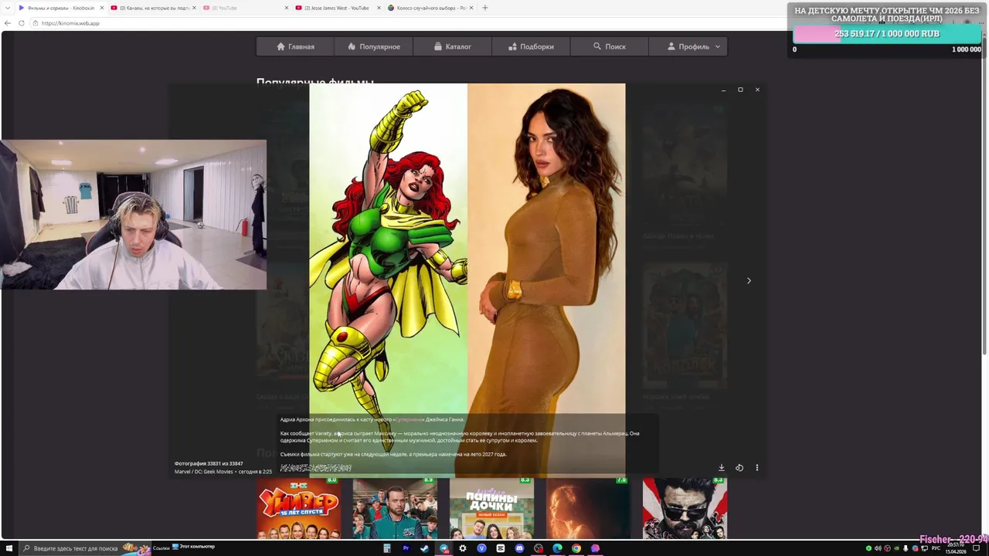989x556 pixels.
Task: Click the Marvel / DC: Geek Movies source
Action: 203,471
